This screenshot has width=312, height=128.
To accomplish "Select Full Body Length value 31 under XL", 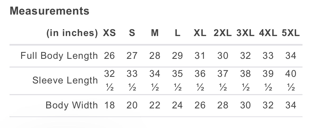I will [x=200, y=56].
